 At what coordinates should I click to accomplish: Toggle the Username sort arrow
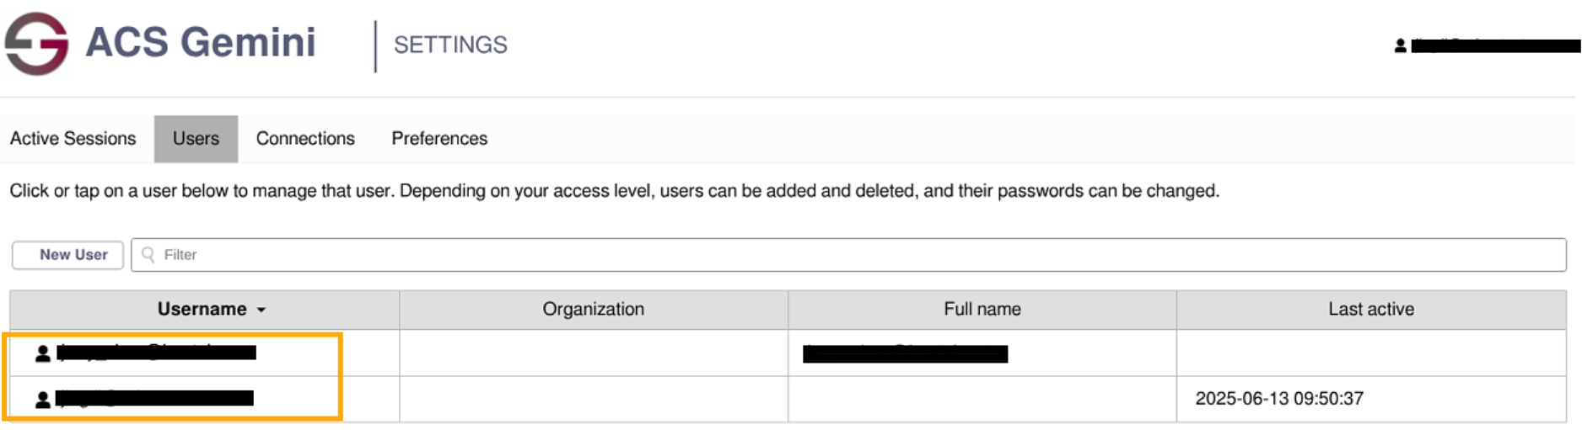(x=261, y=311)
